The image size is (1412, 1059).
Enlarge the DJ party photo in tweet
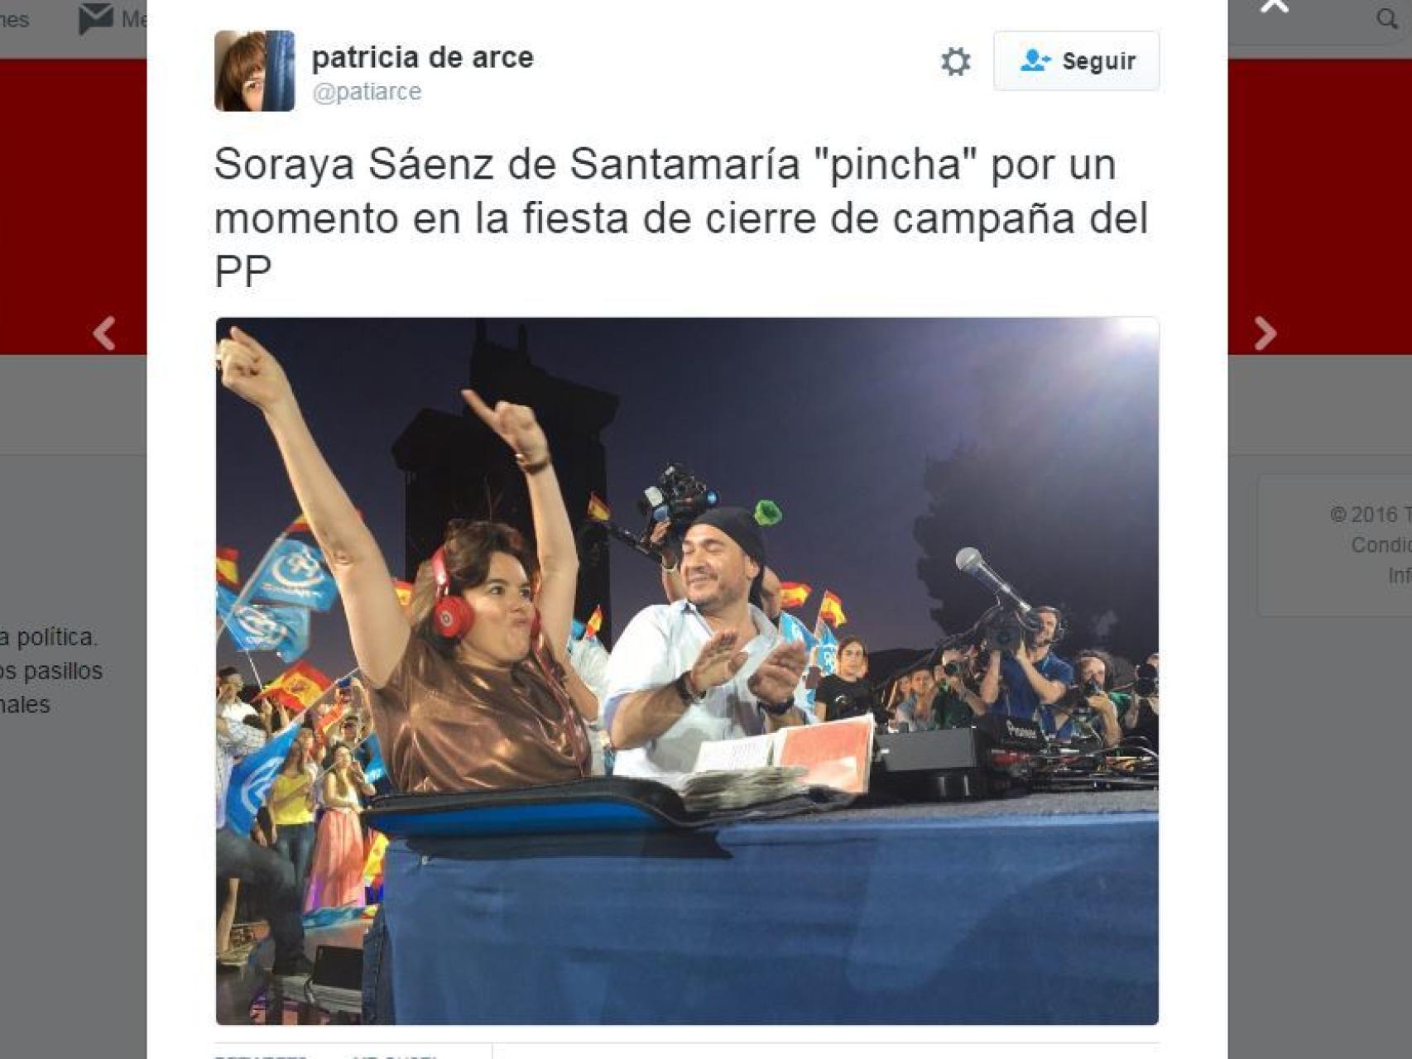(x=687, y=671)
